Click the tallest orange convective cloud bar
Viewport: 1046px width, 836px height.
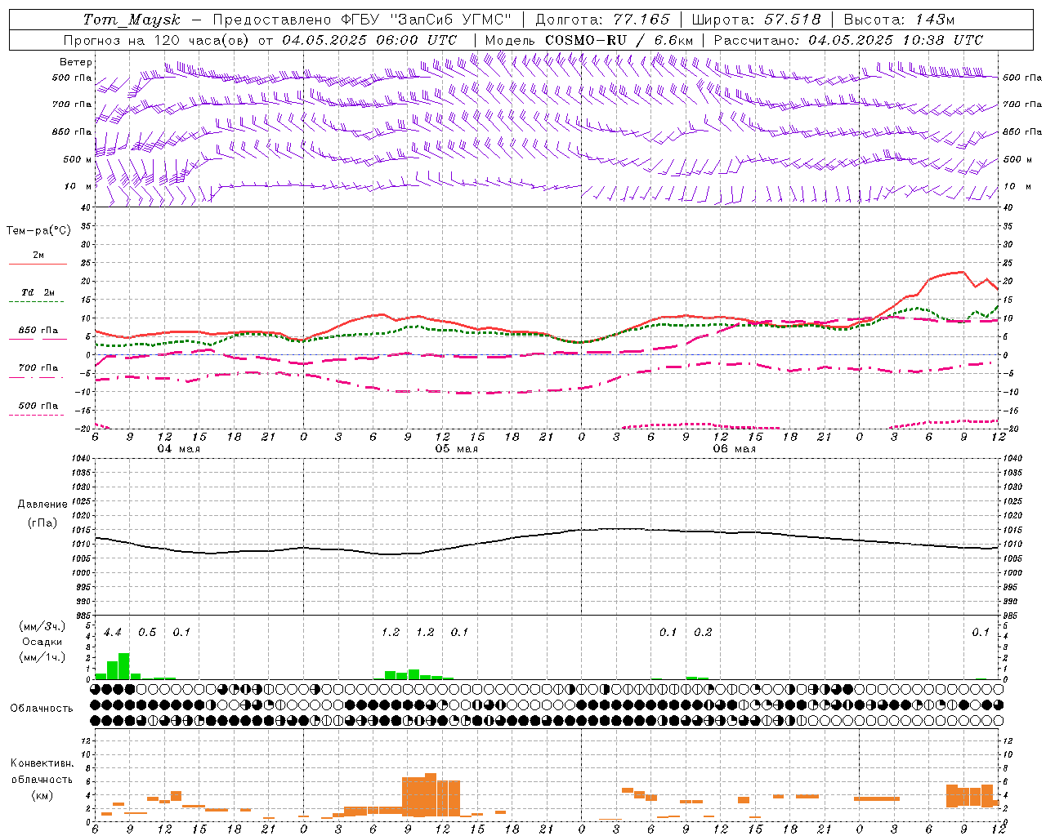pos(431,794)
